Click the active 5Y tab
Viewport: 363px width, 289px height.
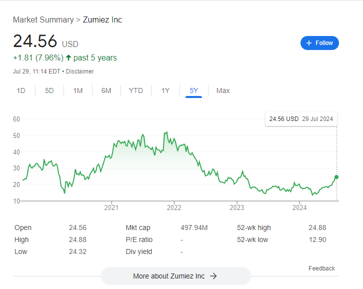pyautogui.click(x=193, y=90)
